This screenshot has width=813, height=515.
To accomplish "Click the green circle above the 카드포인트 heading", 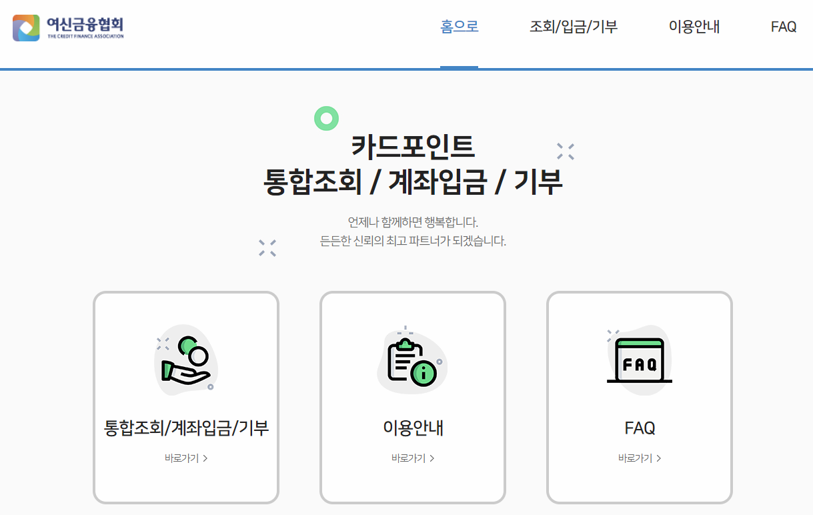I will 326,119.
